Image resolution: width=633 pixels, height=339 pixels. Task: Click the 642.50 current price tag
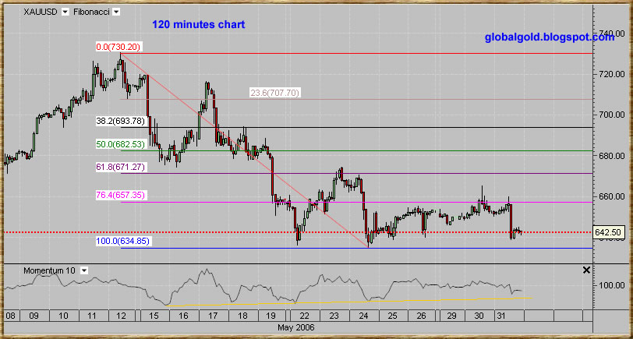(606, 232)
